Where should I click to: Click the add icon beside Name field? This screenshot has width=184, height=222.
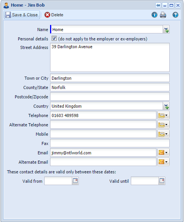[x=166, y=30]
